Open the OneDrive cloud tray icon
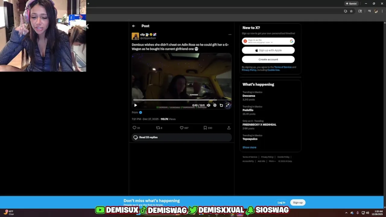The image size is (386, 217). click(x=352, y=213)
